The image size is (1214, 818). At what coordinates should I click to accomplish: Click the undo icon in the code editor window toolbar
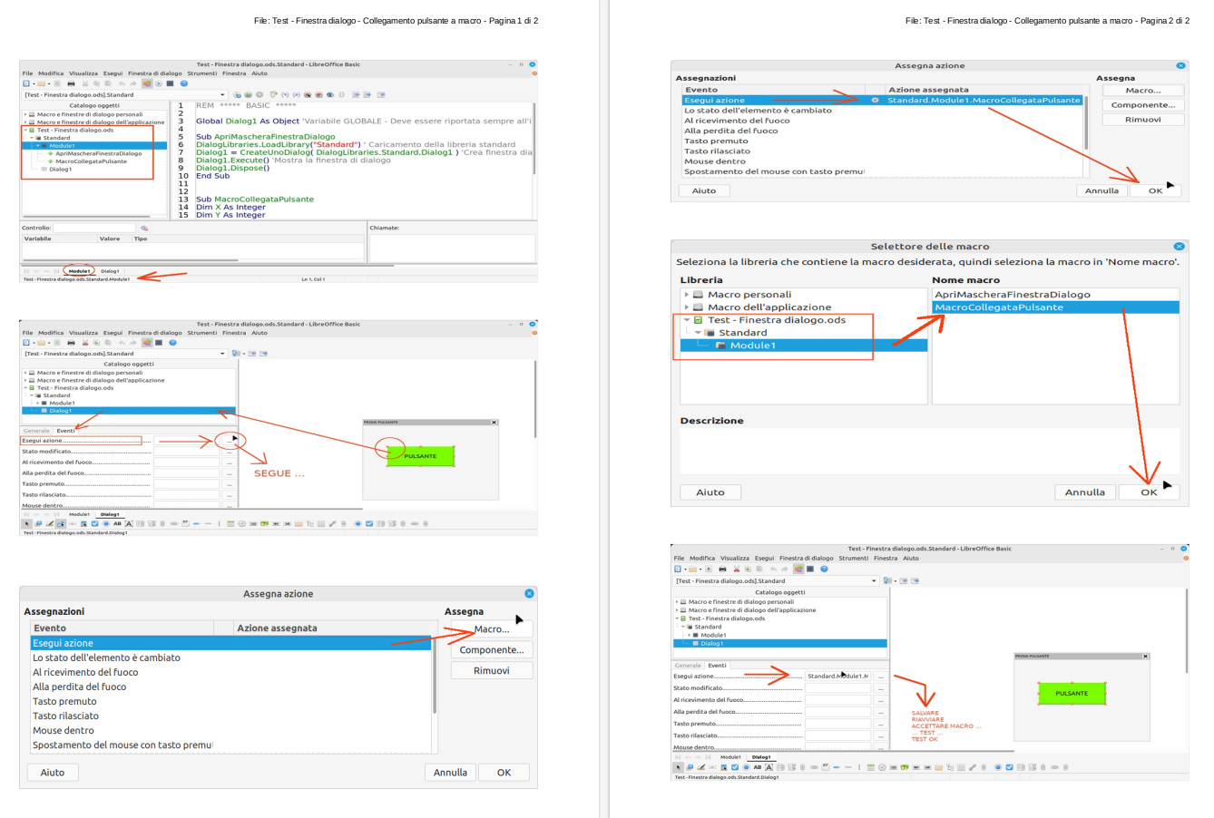(x=122, y=83)
